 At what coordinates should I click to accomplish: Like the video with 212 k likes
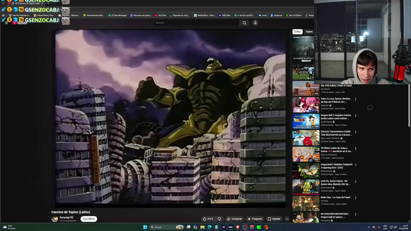[208, 219]
